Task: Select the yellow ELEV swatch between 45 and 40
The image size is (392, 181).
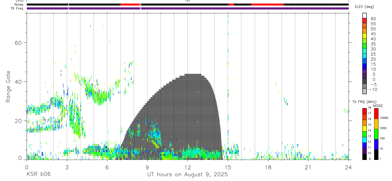Action: (365, 36)
